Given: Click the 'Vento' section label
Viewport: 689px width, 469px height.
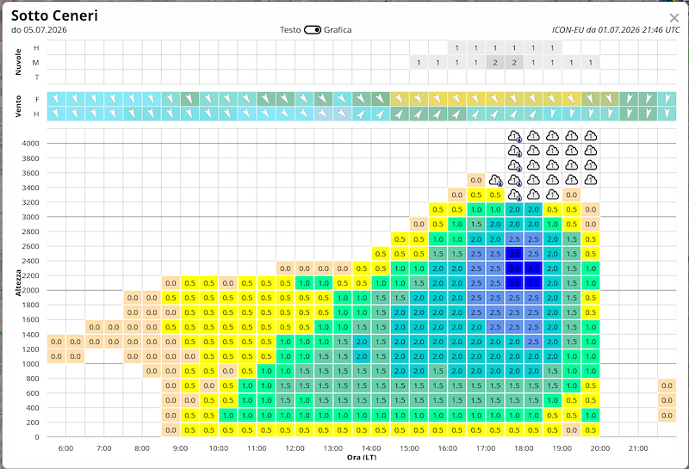Looking at the screenshot, I should click(x=18, y=106).
